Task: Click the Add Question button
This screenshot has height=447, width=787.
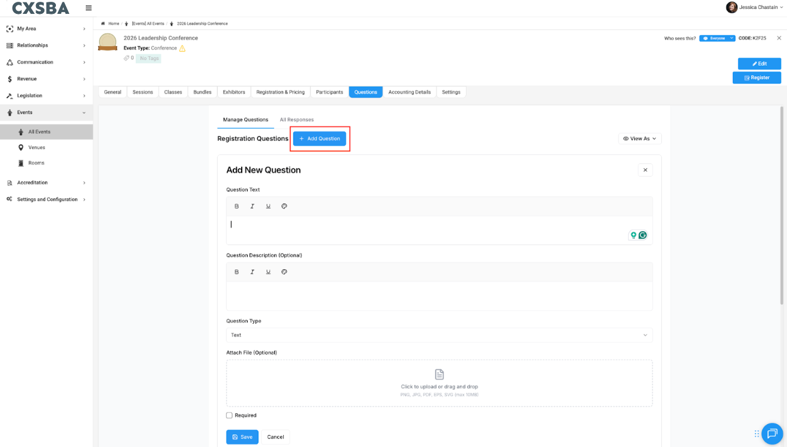Action: (320, 138)
